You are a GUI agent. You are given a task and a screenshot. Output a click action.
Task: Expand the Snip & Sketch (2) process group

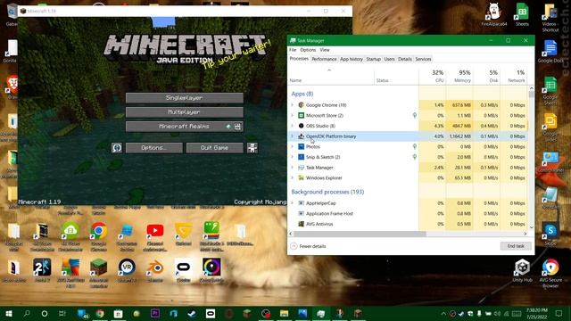[292, 157]
